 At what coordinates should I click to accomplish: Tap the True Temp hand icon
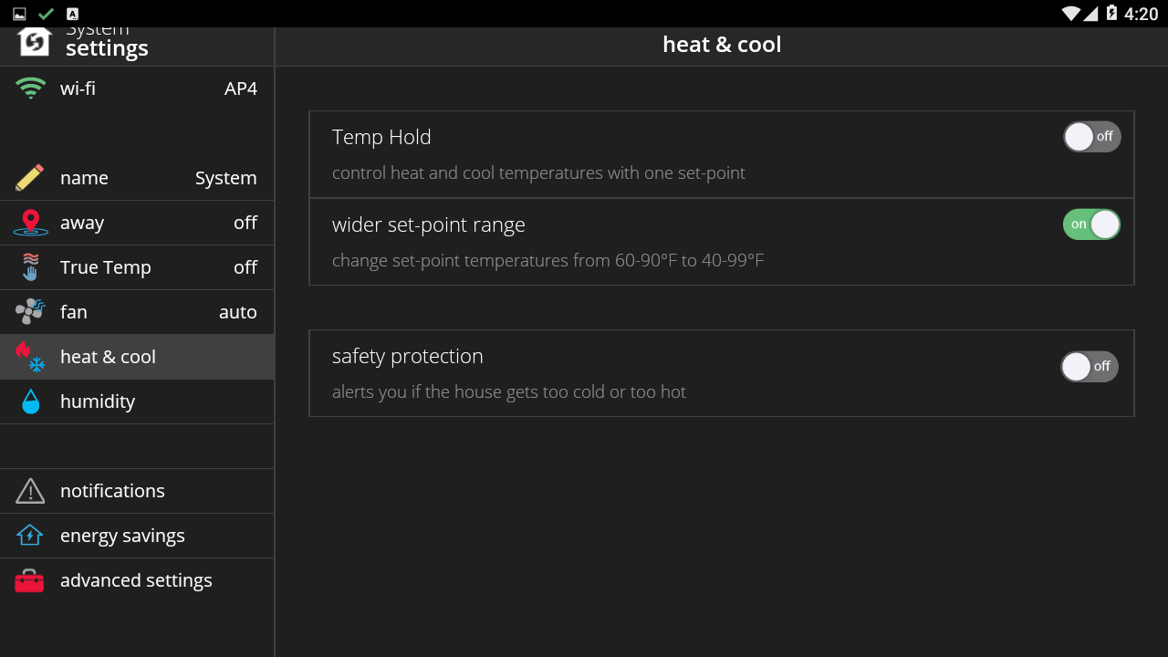pyautogui.click(x=30, y=267)
